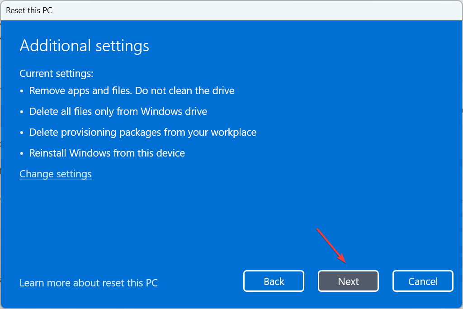Viewport: 463px width, 309px height.
Task: Go back with the Back button
Action: click(x=274, y=281)
